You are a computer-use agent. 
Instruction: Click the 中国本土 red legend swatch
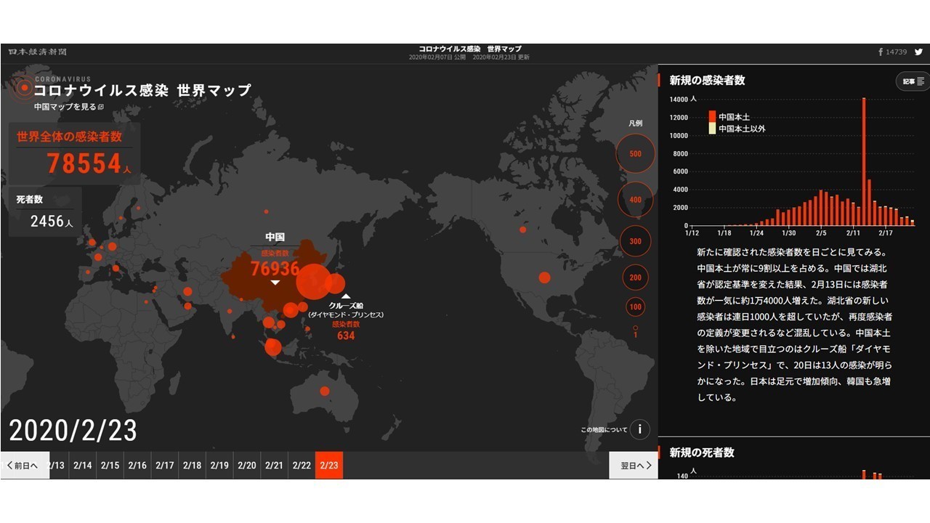(712, 117)
